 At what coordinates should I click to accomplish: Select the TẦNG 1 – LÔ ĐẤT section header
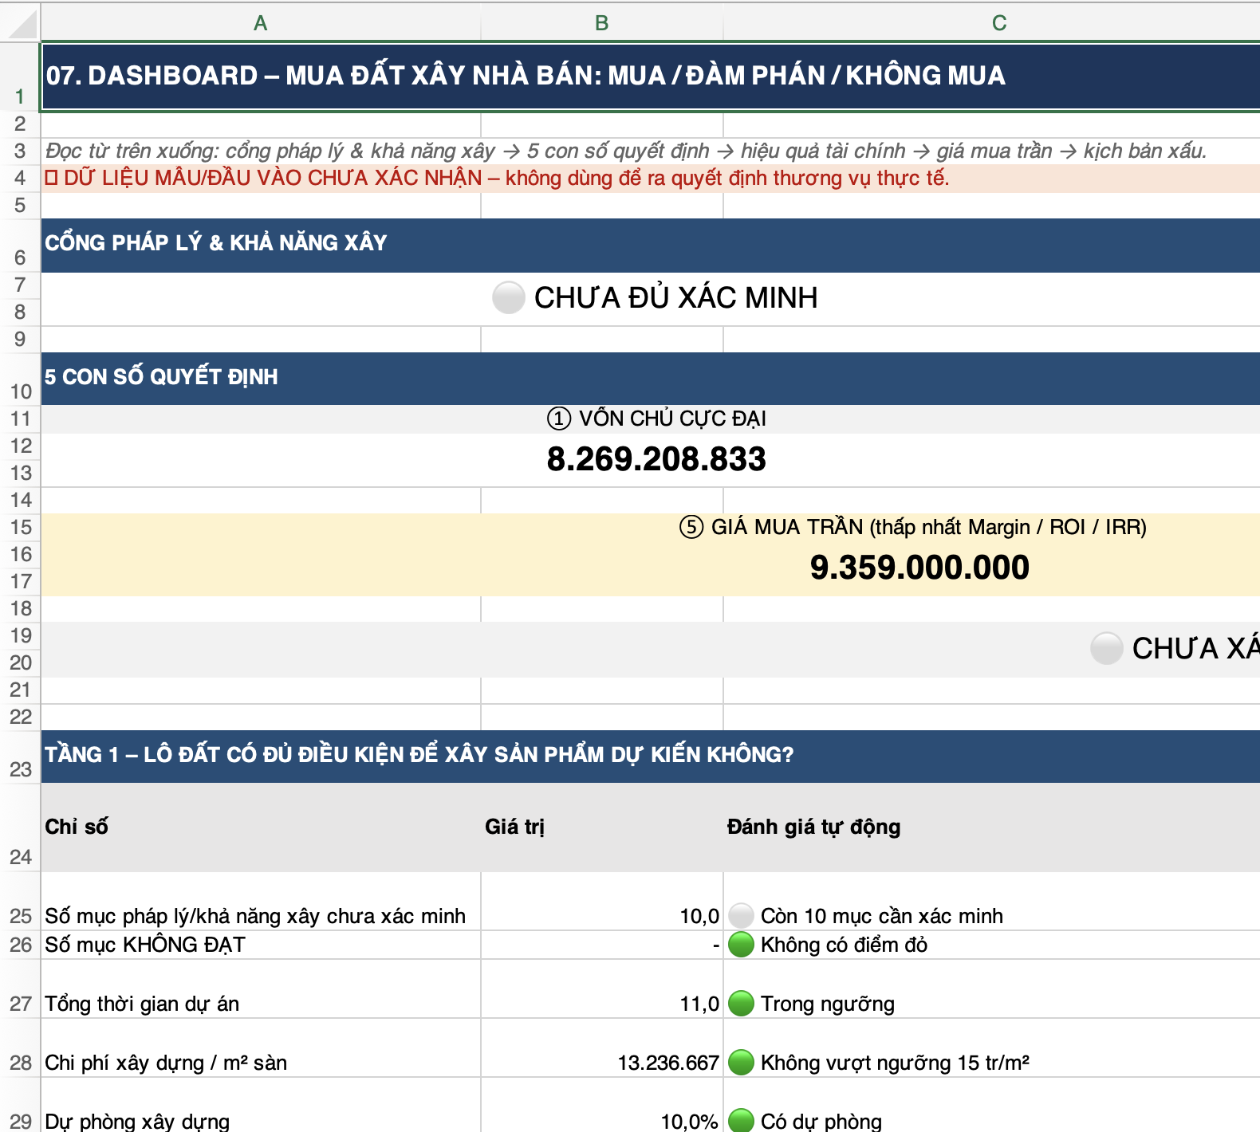(651, 757)
